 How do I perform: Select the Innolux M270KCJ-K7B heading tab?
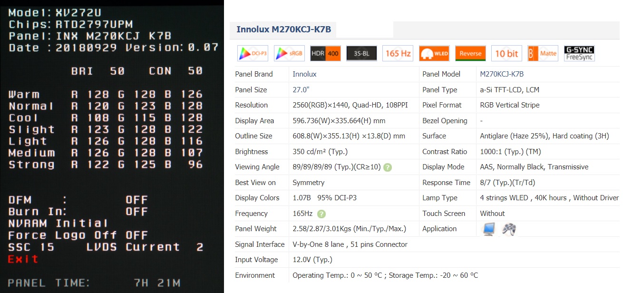pyautogui.click(x=284, y=29)
